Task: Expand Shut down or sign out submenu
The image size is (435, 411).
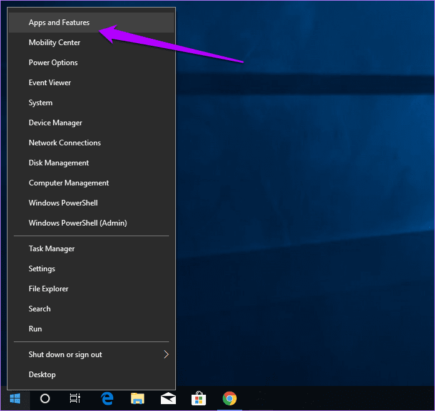Action: (91, 355)
